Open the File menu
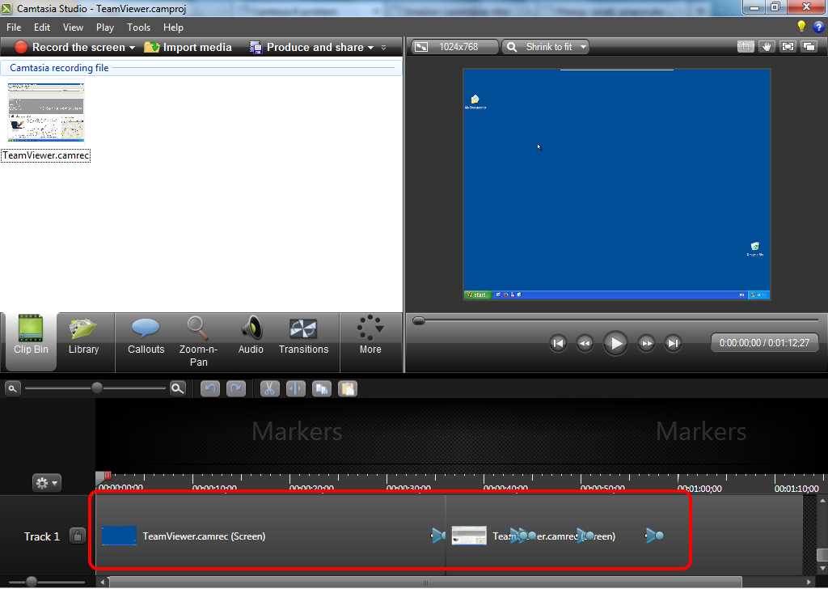This screenshot has height=589, width=828. pyautogui.click(x=14, y=28)
